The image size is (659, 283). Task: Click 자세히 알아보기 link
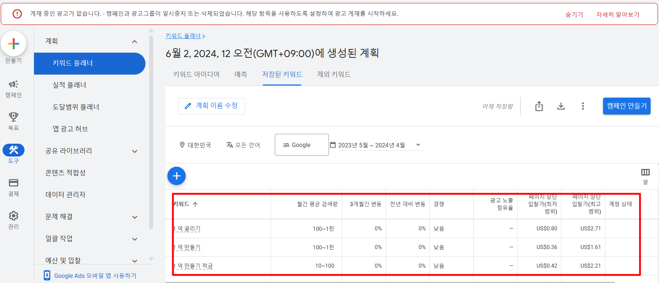click(x=618, y=15)
